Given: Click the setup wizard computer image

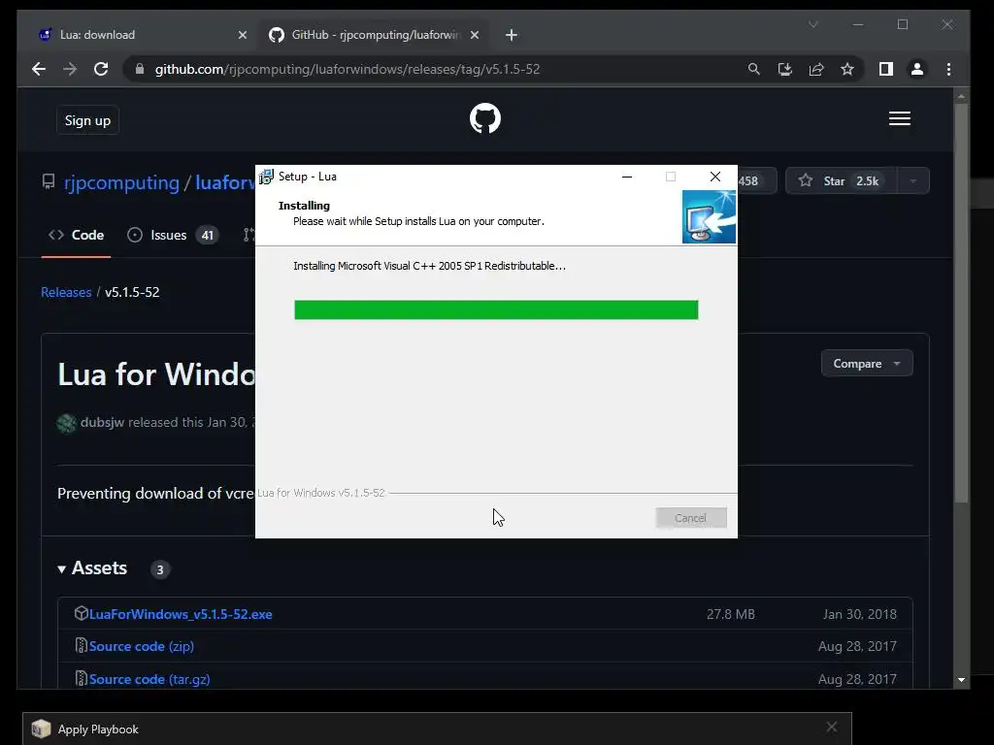Looking at the screenshot, I should (709, 216).
